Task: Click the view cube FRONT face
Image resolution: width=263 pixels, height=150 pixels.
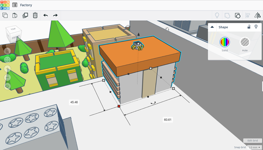Action: 16,37
